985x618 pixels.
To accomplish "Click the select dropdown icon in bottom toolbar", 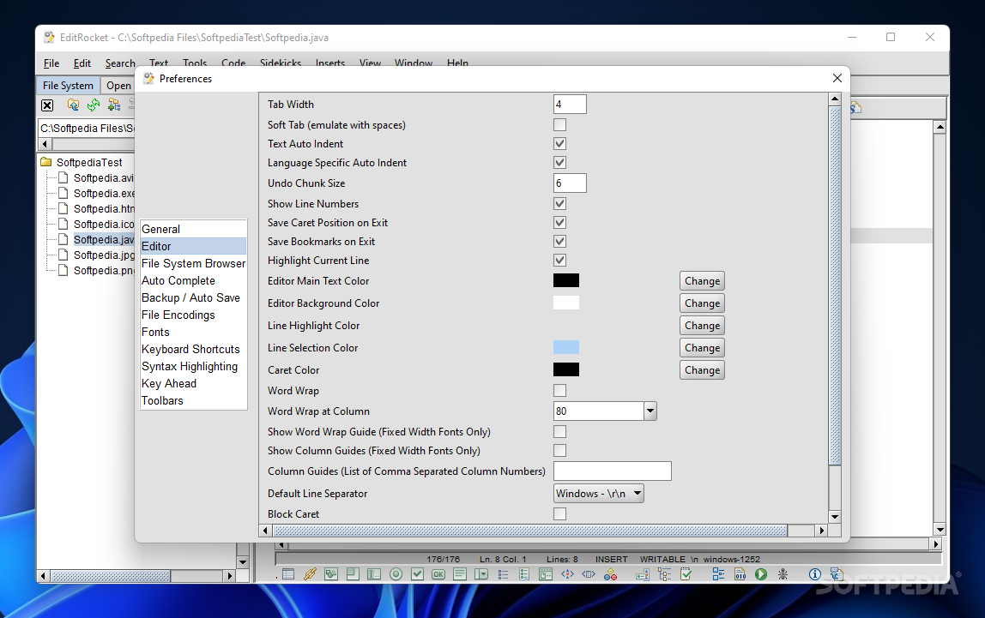I will coord(481,573).
